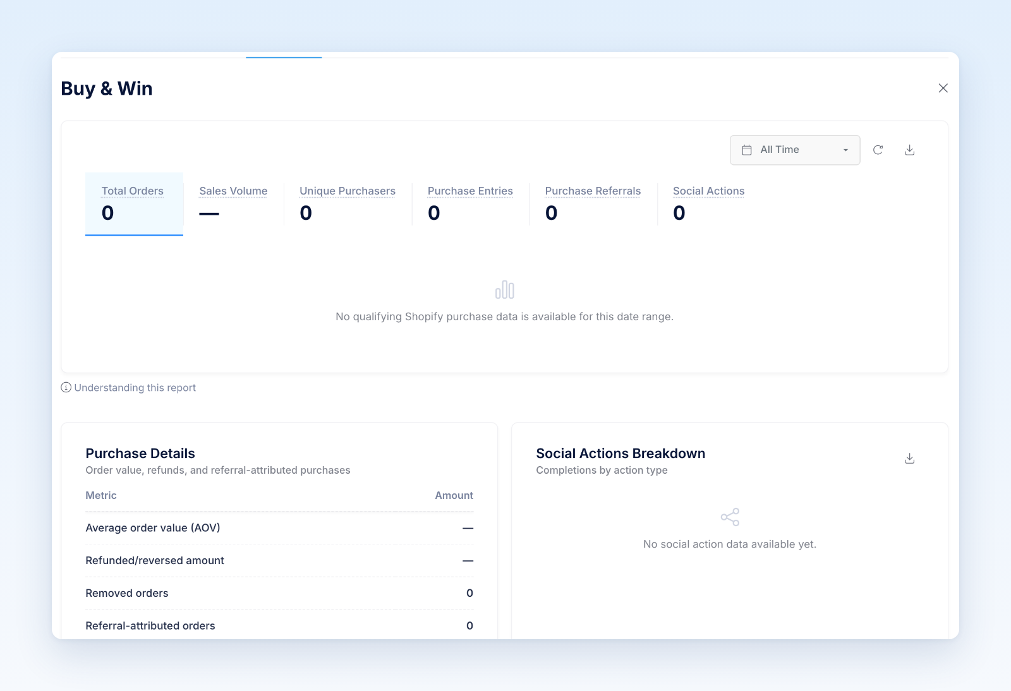Select the Total Orders metric tab
The width and height of the screenshot is (1011, 691).
[134, 204]
